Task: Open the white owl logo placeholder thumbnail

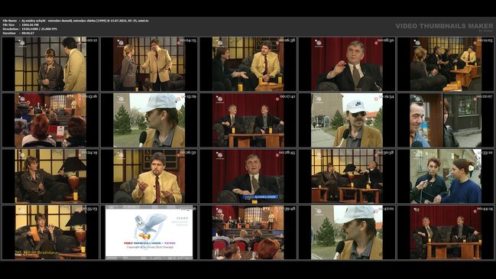Action: tap(149, 232)
